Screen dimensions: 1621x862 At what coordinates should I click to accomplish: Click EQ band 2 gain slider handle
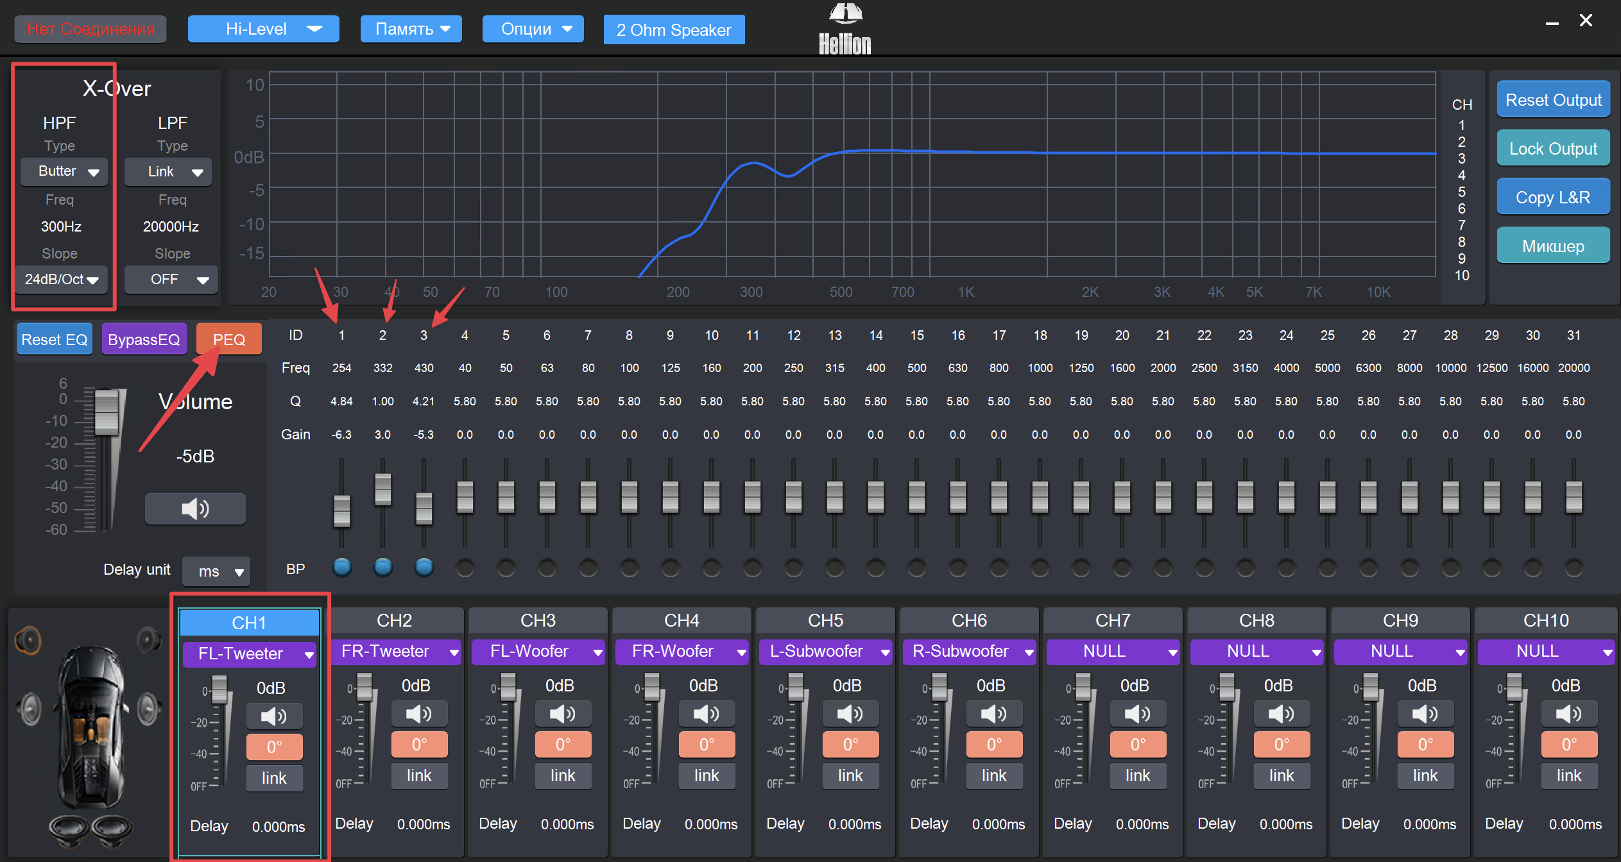coord(382,489)
